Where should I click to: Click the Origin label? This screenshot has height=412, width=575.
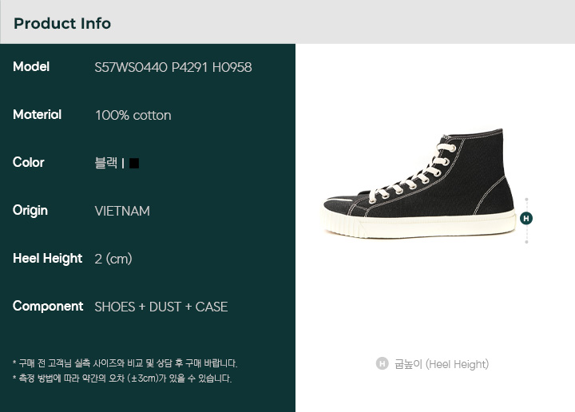pos(30,211)
